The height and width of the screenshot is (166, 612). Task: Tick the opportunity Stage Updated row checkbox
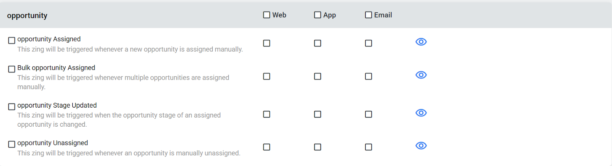click(12, 107)
